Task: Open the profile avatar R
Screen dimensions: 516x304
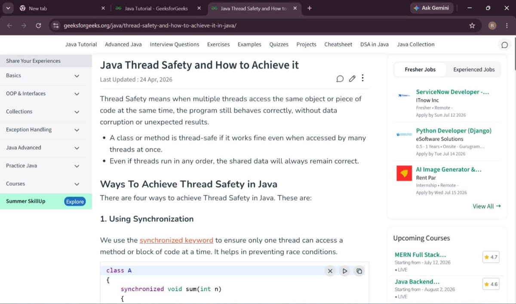Action: pos(492,26)
